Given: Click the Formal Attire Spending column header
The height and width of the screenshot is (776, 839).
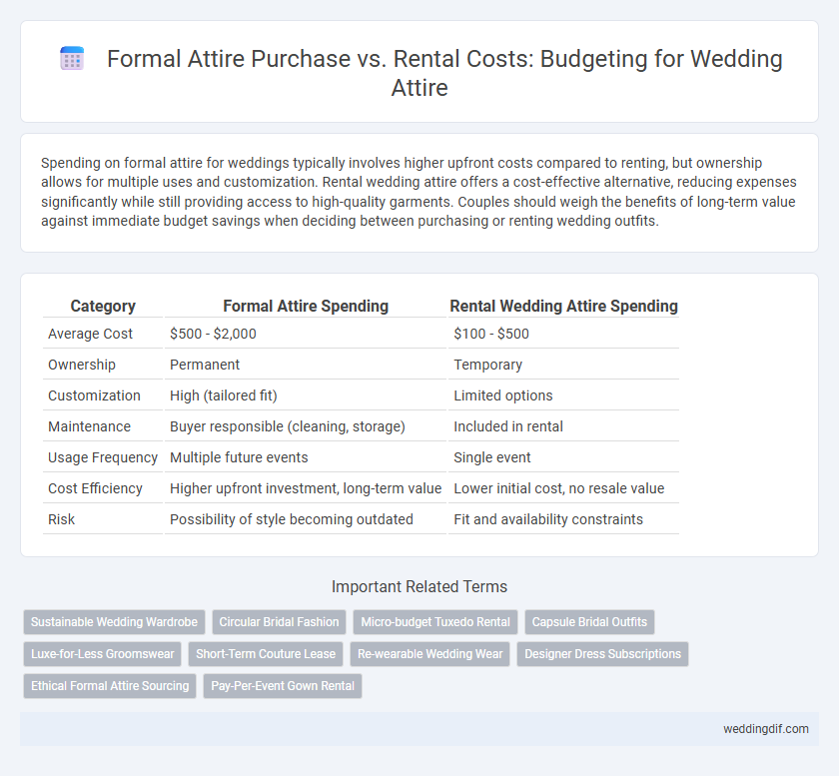Looking at the screenshot, I should [306, 306].
